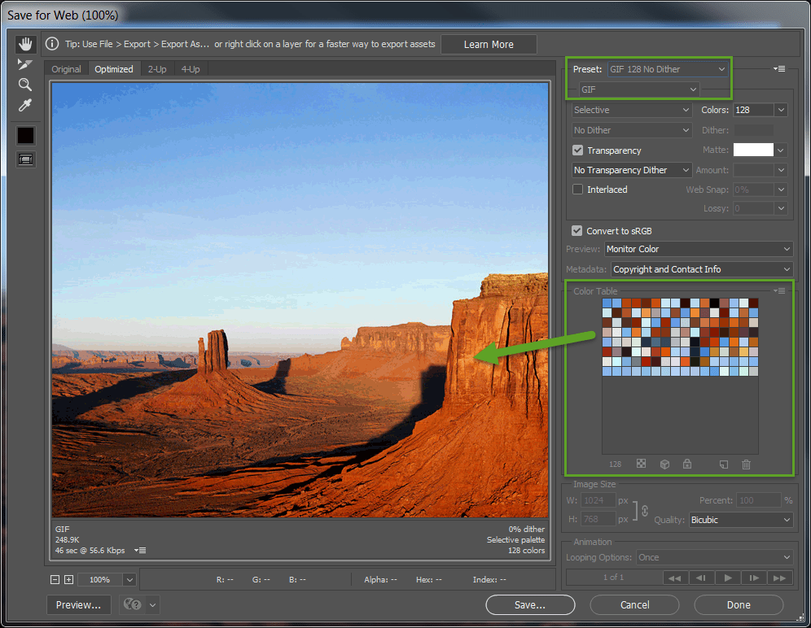Viewport: 811px width, 628px height.
Task: Change the Quality dropdown from Bicubic
Action: click(x=741, y=519)
